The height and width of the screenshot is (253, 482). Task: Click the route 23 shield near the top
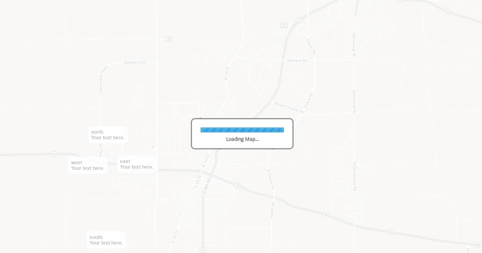[x=299, y=20]
